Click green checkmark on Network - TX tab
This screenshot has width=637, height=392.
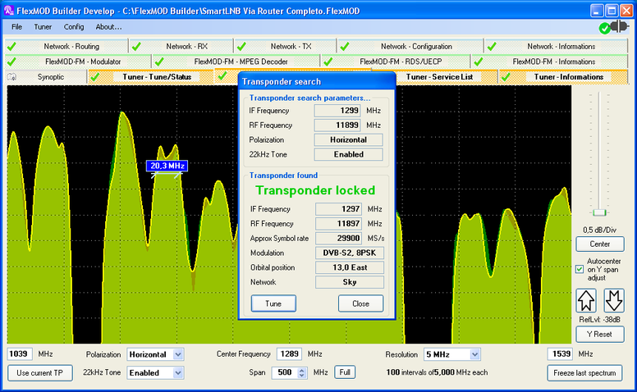click(241, 46)
